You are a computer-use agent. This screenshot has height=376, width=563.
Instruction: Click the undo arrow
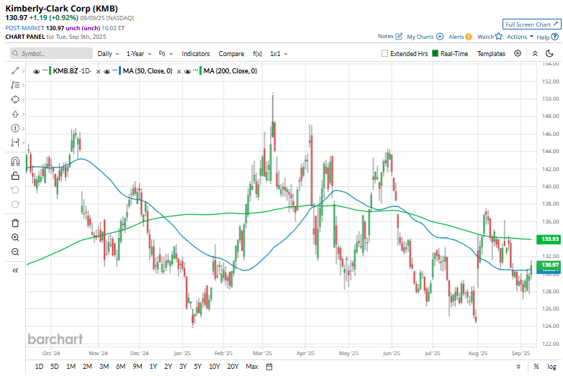tap(15, 190)
